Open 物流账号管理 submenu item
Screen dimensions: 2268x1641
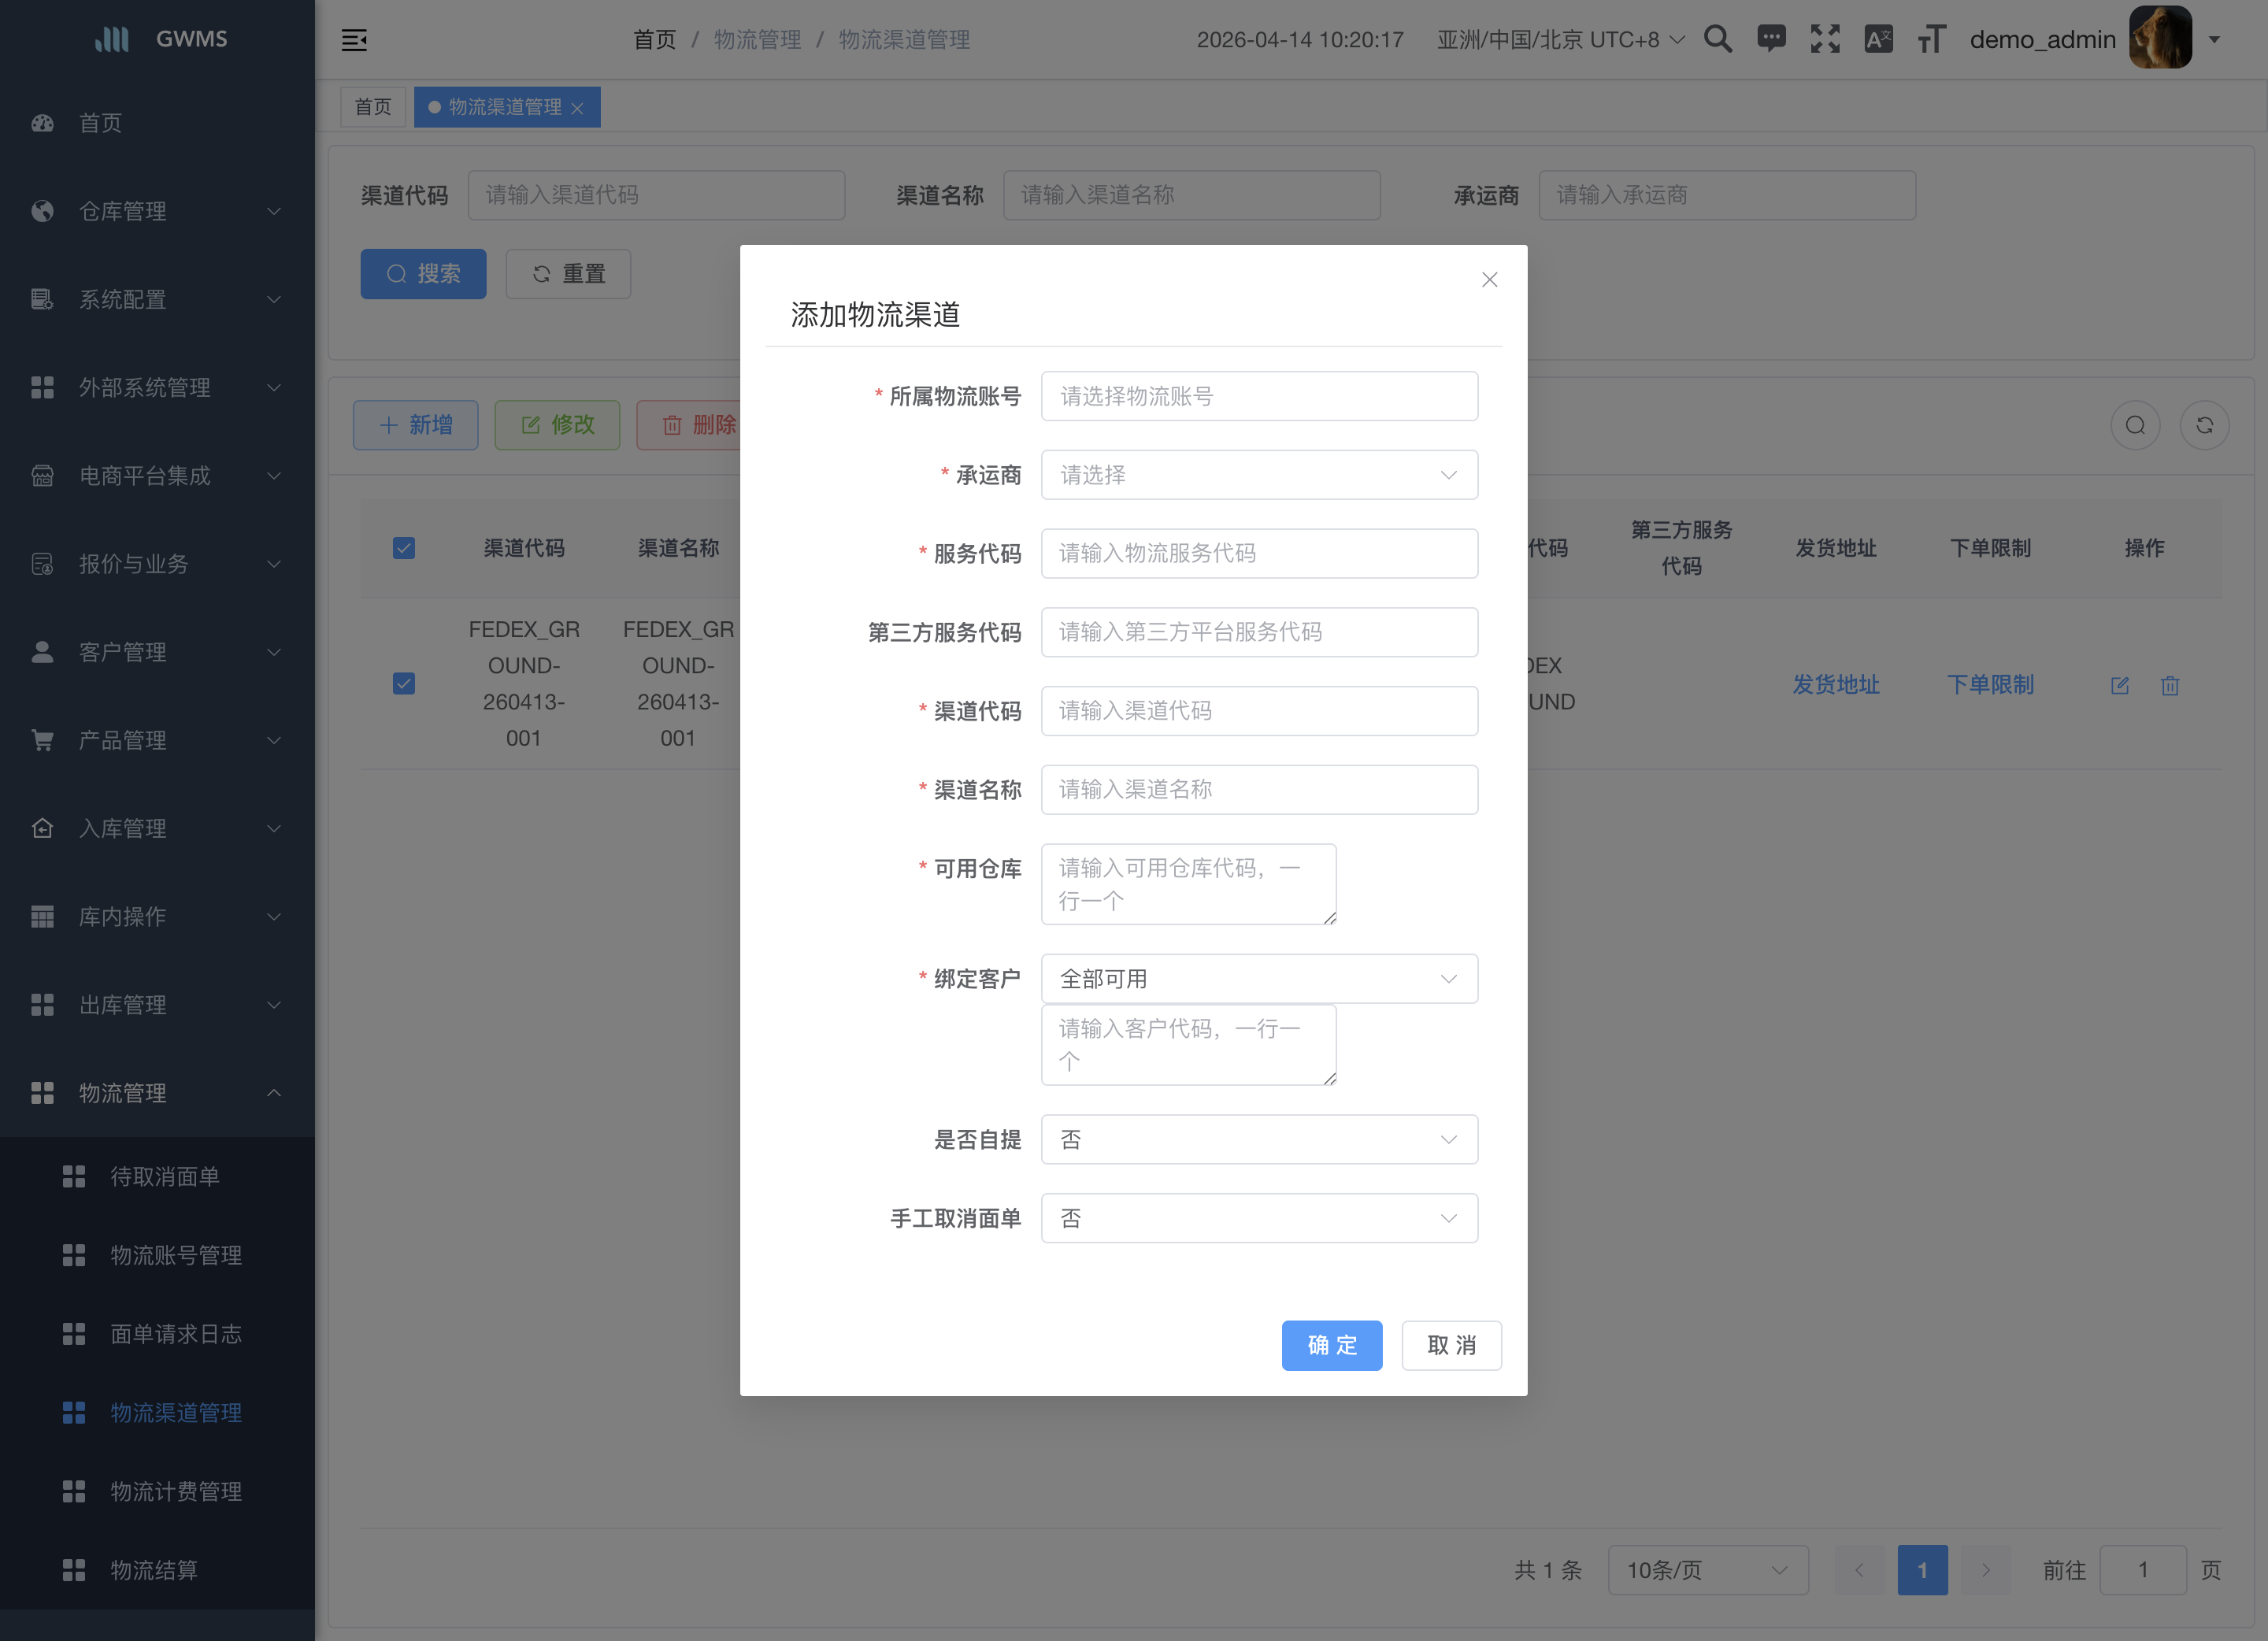[x=157, y=1255]
